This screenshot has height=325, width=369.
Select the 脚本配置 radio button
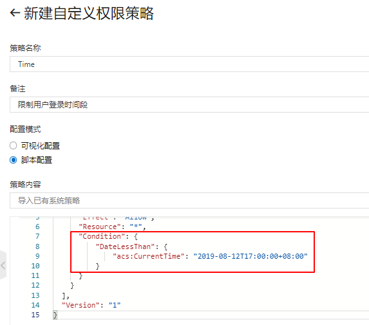tap(13, 160)
